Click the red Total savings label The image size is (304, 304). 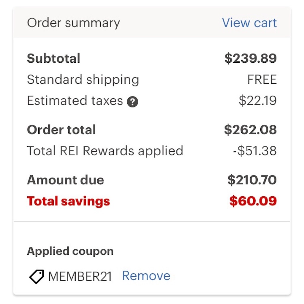pos(69,201)
